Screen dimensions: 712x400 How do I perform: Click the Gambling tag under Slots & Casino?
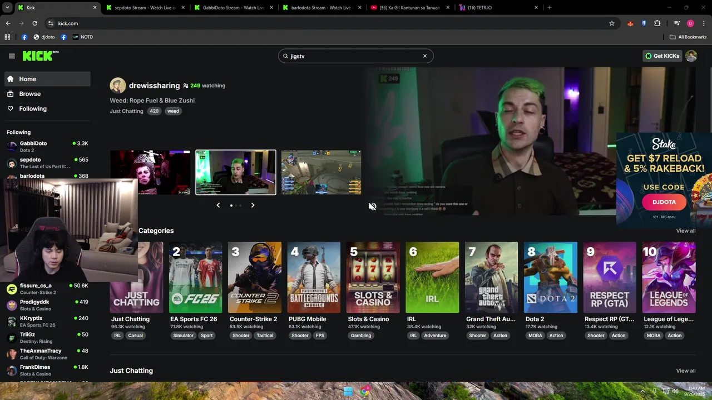tap(361, 336)
